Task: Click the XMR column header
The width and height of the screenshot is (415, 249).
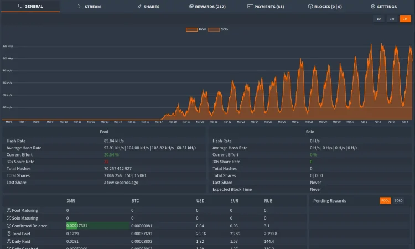Action: (x=71, y=200)
